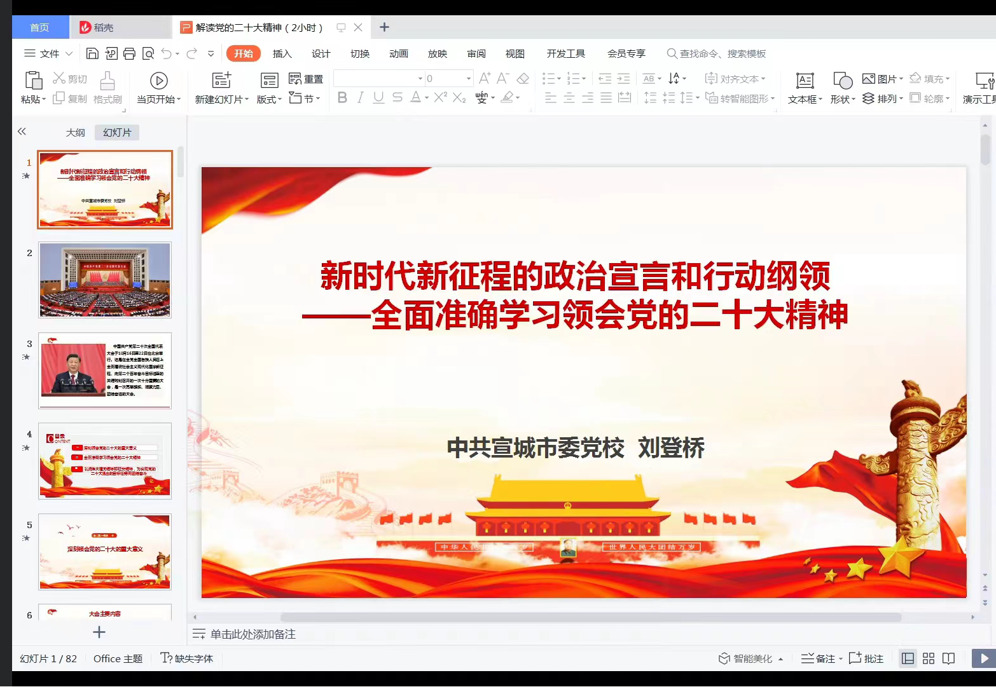The width and height of the screenshot is (996, 687).
Task: Toggle Italic formatting
Action: (x=361, y=97)
